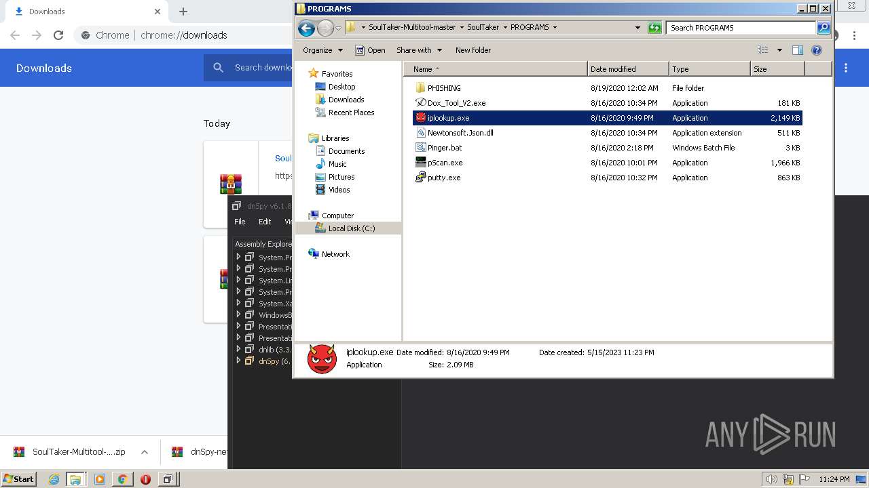Viewport: 869px width, 488px height.
Task: Select pScan.exe file icon
Action: (x=420, y=163)
